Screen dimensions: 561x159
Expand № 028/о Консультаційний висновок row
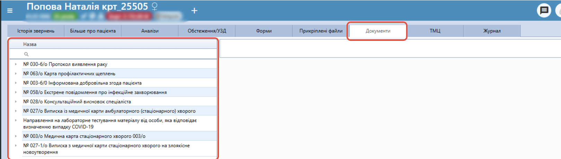coord(16,101)
